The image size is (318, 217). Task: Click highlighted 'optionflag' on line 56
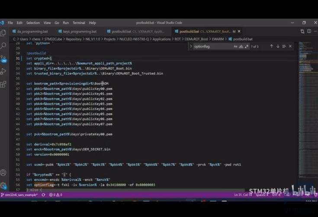(x=44, y=185)
